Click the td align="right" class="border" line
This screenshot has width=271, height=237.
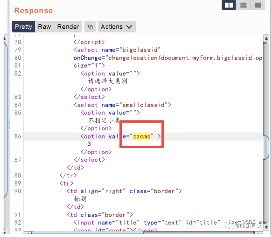tap(124, 191)
